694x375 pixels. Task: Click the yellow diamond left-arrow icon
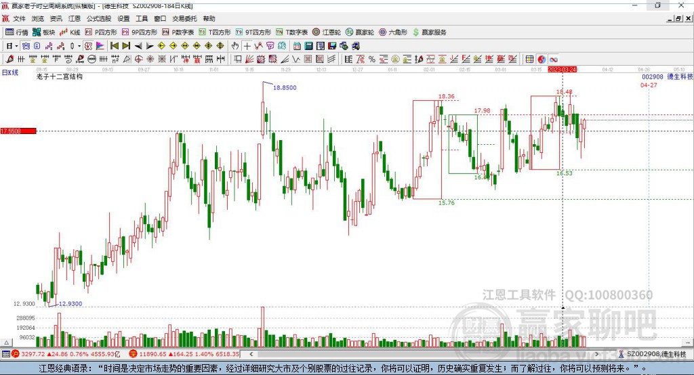pyautogui.click(x=161, y=45)
